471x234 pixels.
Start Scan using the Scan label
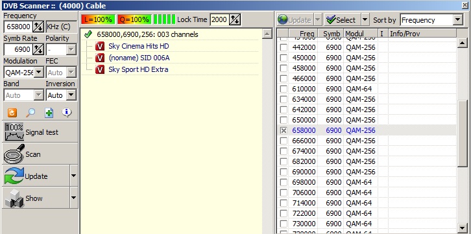tap(32, 154)
